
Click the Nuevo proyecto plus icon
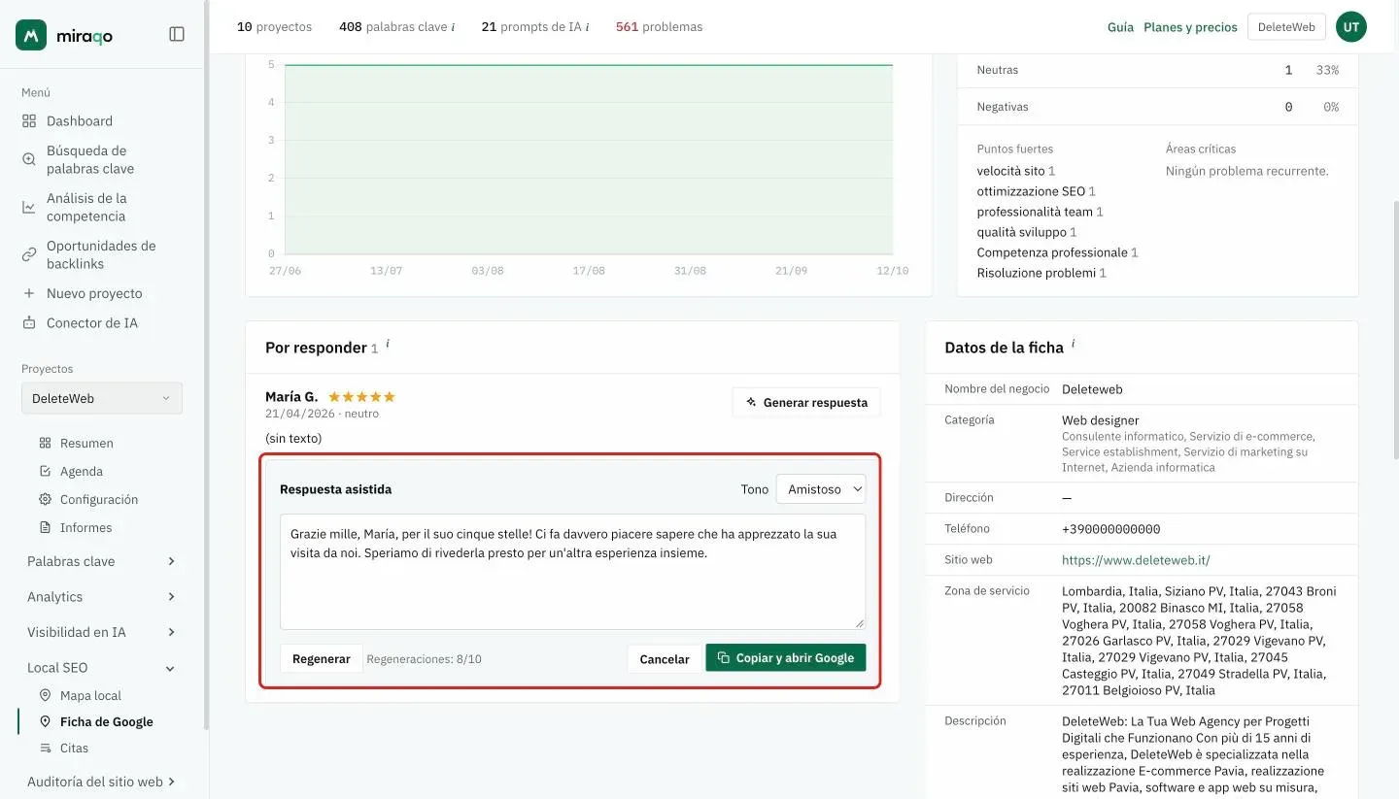[29, 293]
